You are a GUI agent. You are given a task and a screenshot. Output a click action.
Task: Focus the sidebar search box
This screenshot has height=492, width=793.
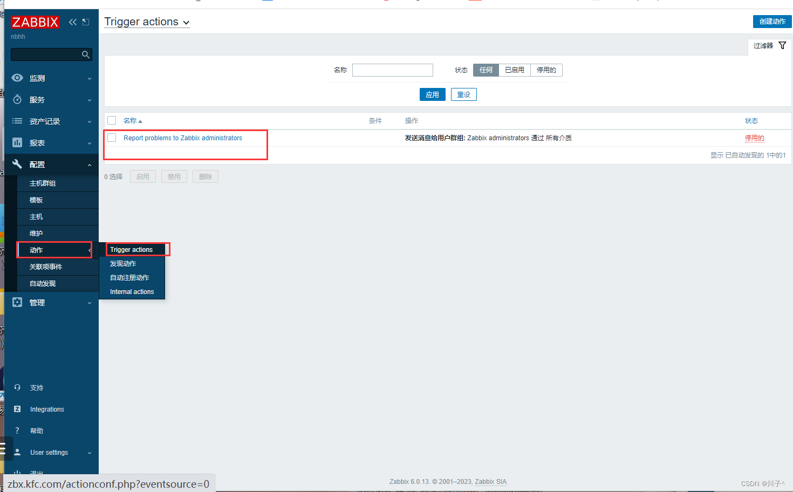[51, 54]
